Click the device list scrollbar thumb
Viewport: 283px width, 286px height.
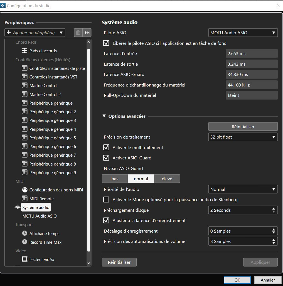88,151
